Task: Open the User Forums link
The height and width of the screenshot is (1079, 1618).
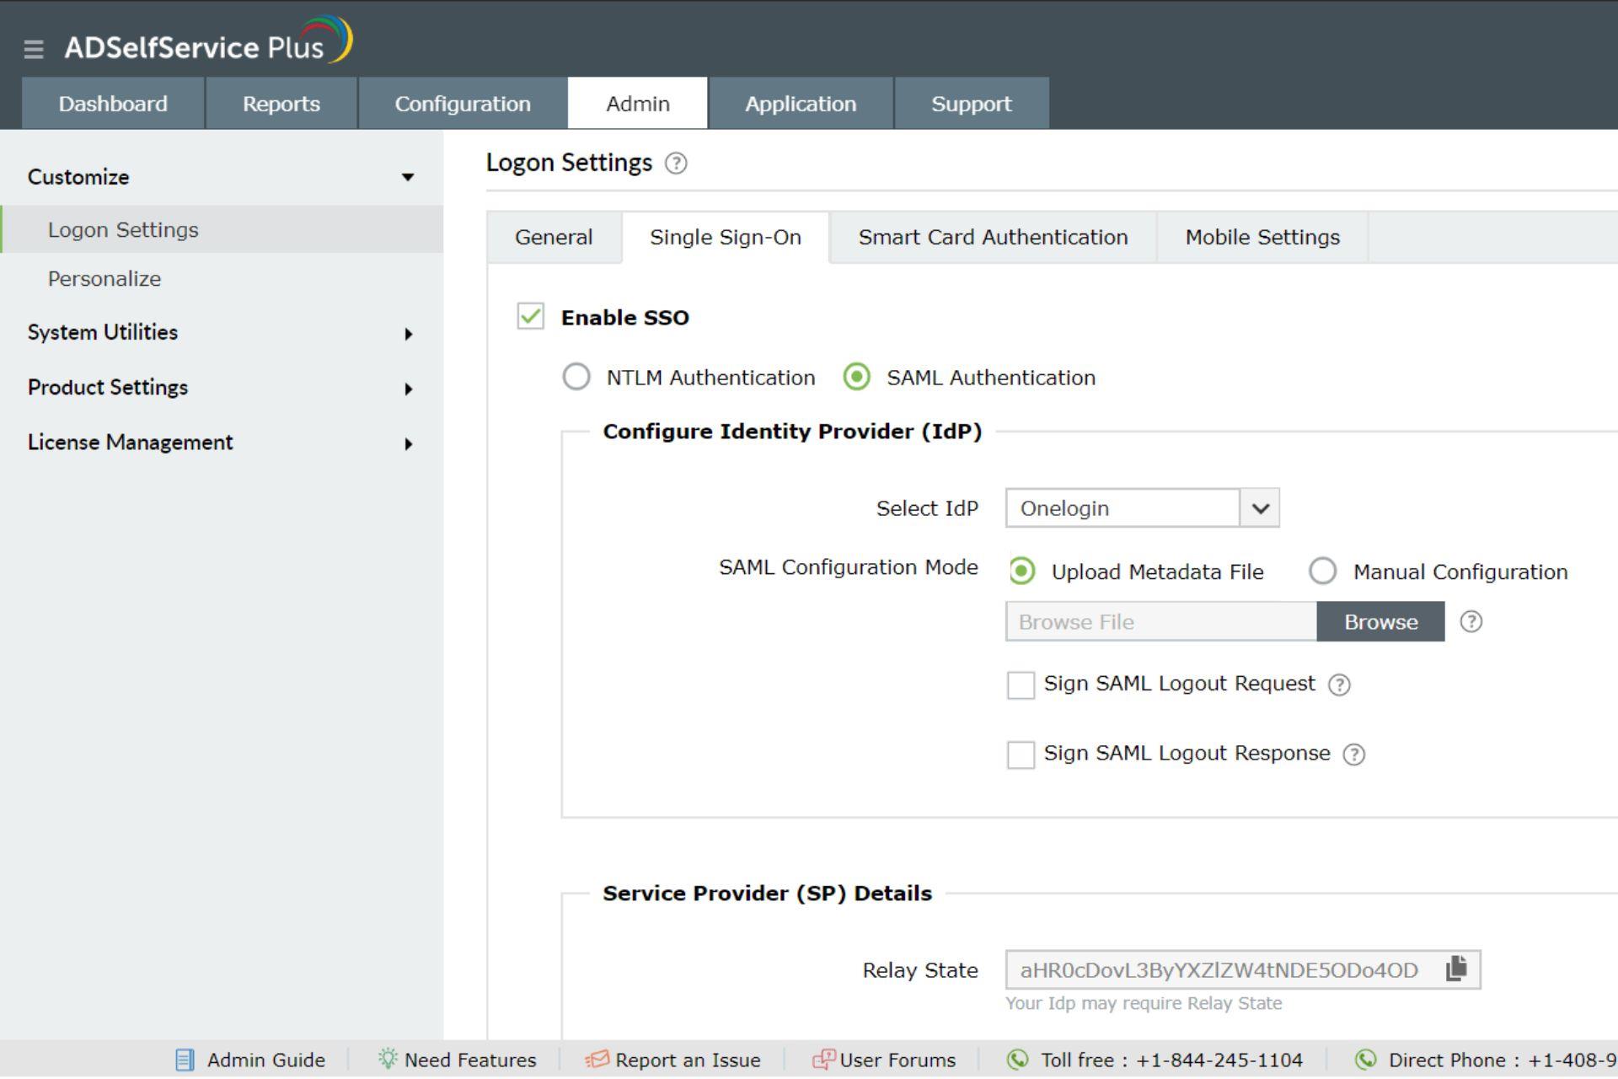Action: [897, 1060]
